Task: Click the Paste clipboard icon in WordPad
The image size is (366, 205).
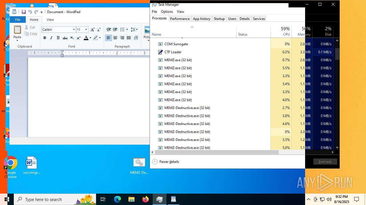Action: 17,30
